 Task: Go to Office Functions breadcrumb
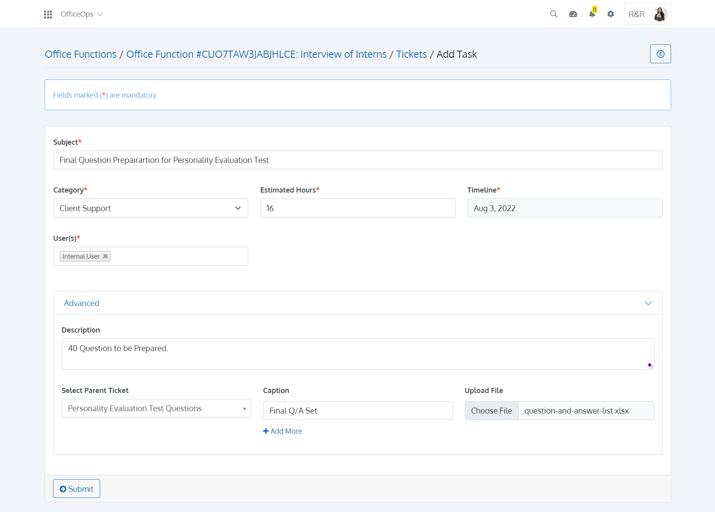pyautogui.click(x=81, y=54)
